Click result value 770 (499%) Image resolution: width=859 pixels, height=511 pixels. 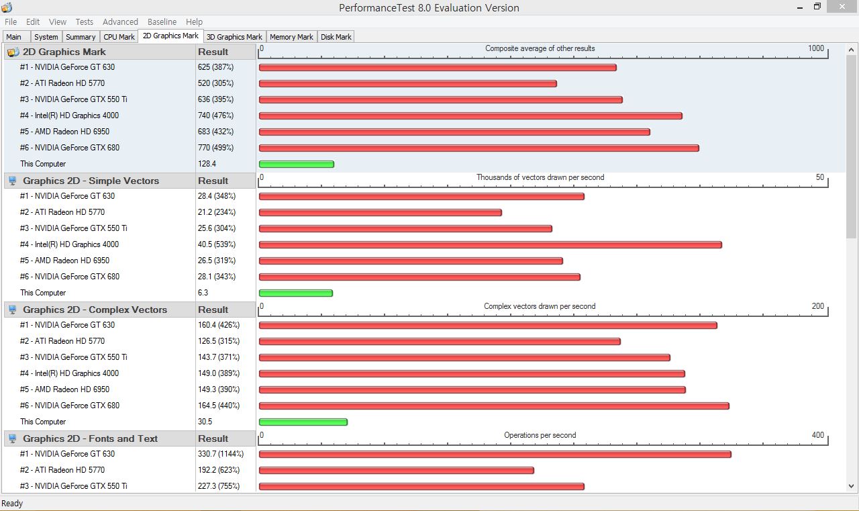point(215,148)
